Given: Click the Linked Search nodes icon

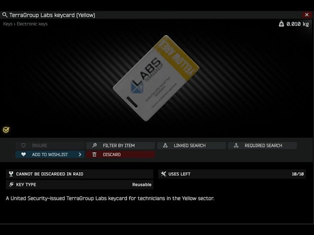Looking at the screenshot, I should coord(165,145).
